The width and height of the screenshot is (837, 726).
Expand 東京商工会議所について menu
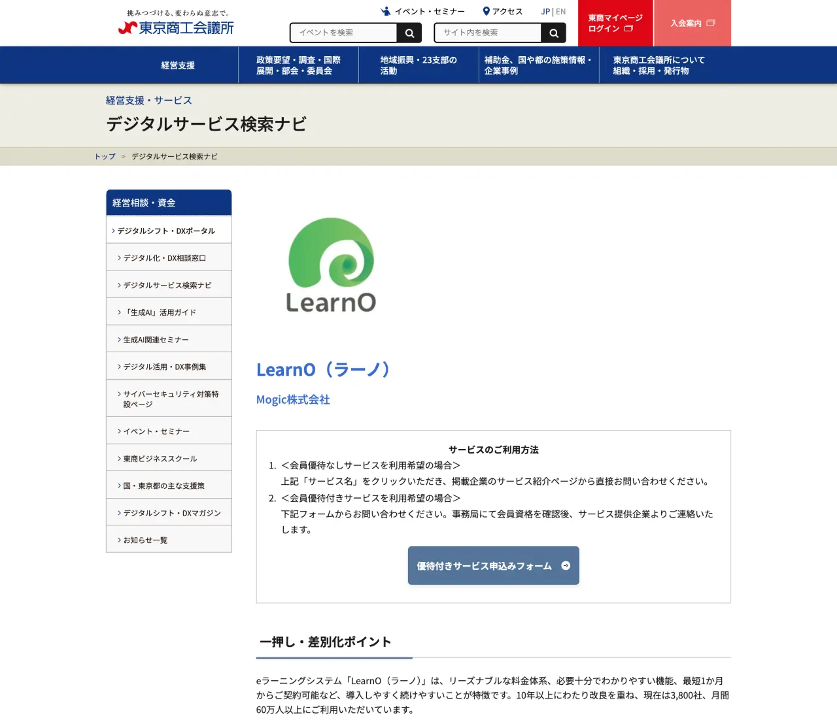pos(658,65)
